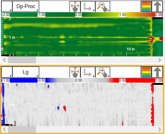The width and height of the screenshot is (165, 134).
Task: Click the up arrow icon in Lg panel
Action: tap(157, 72)
